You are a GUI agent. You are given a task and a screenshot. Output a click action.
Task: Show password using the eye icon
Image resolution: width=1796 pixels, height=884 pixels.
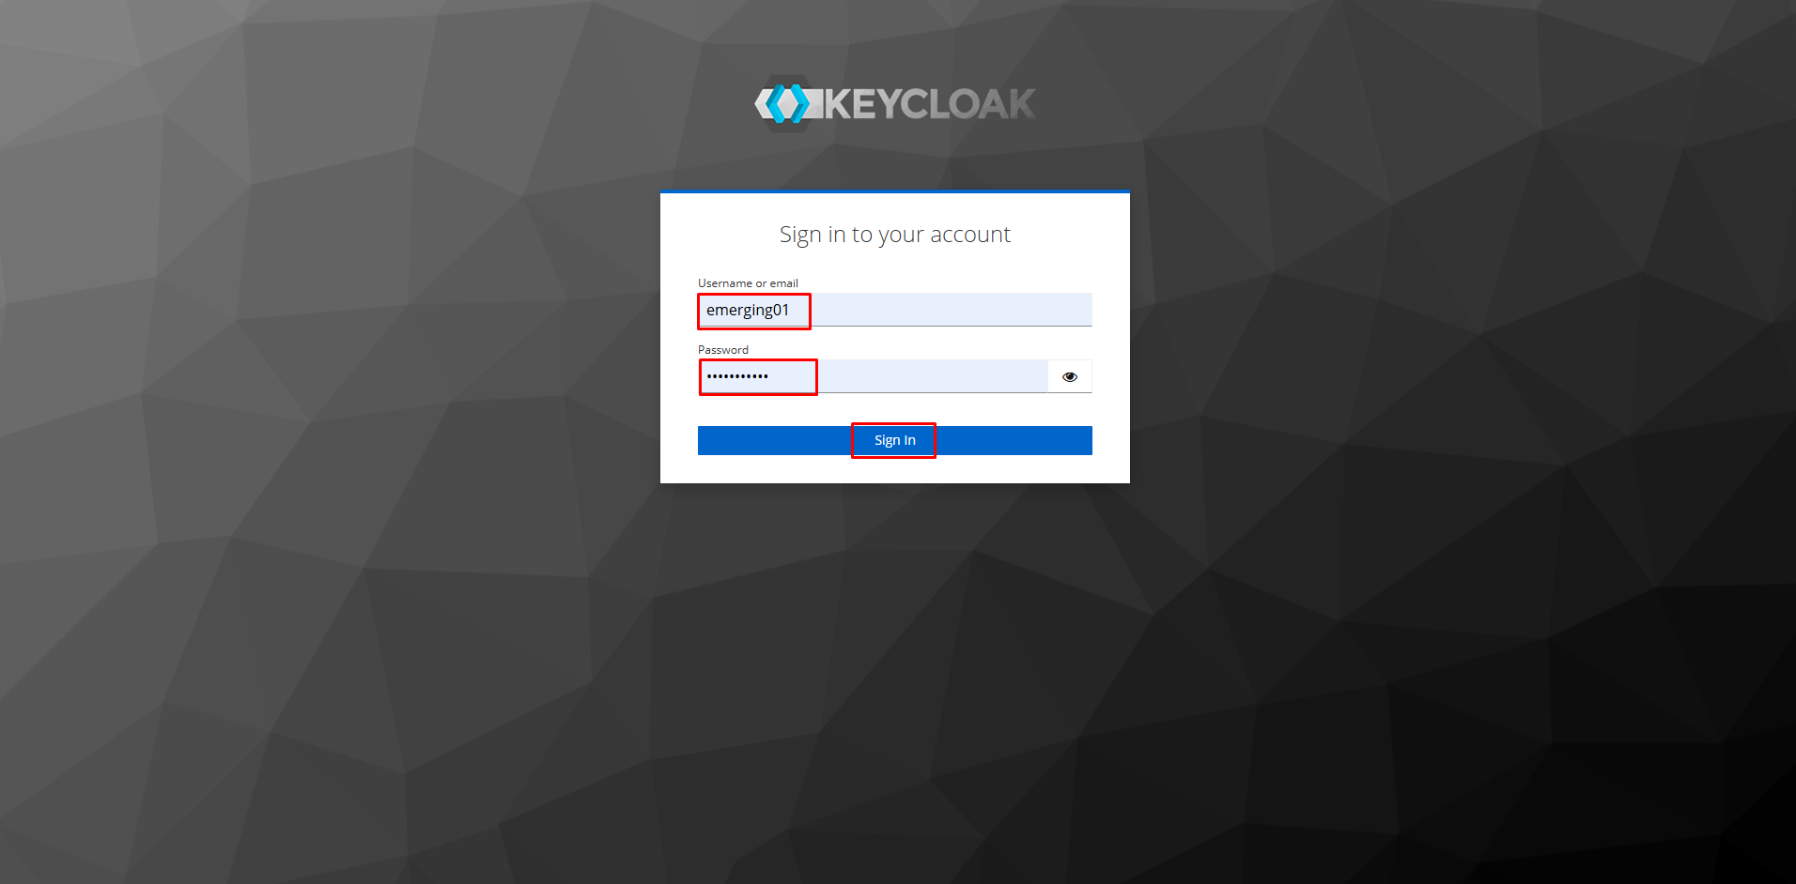click(x=1070, y=376)
